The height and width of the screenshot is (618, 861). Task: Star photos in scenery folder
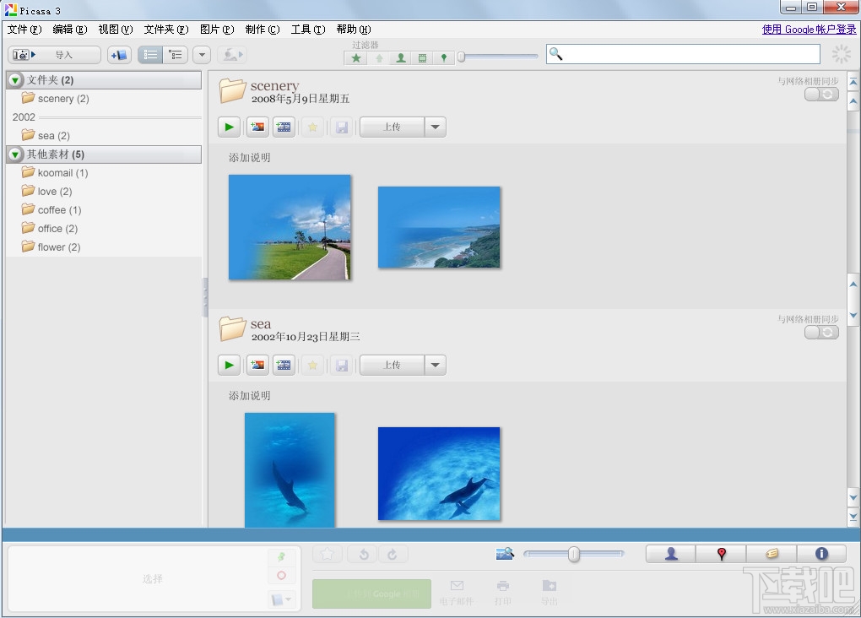click(312, 127)
